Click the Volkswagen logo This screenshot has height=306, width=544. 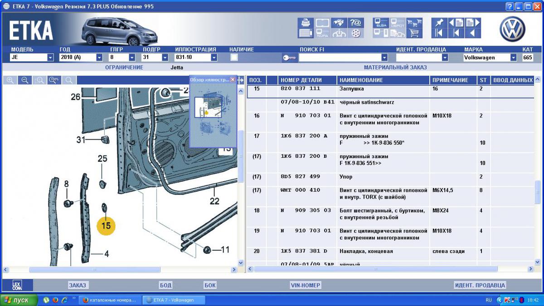[x=512, y=30]
